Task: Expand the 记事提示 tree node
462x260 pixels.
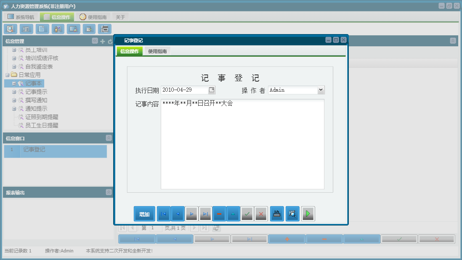Action: (14, 92)
